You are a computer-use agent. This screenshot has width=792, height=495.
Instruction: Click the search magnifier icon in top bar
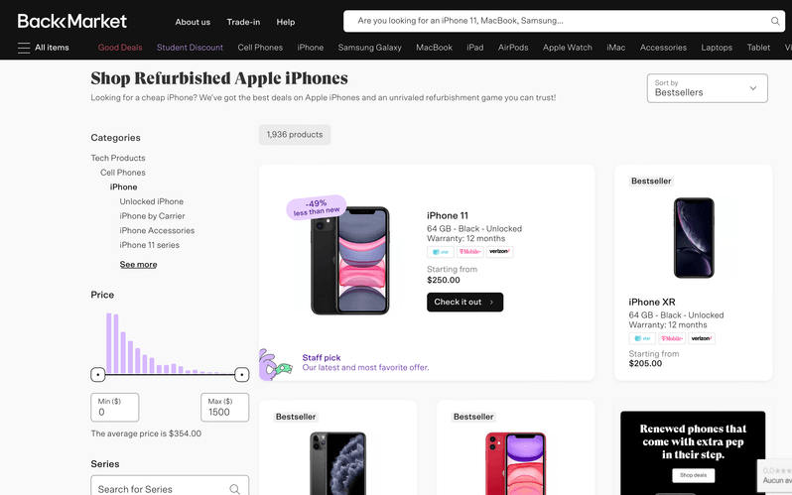(x=775, y=21)
